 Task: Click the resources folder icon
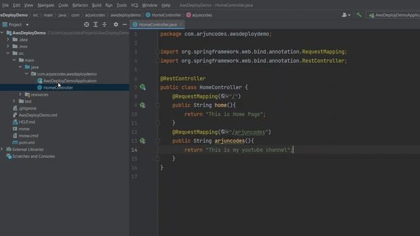28,94
